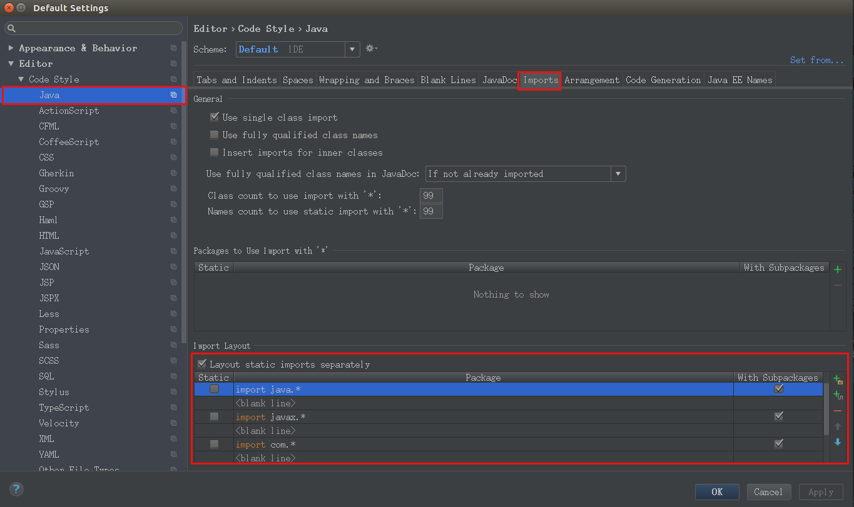Viewport: 854px width, 507px height.
Task: Click the copy icon next to HTML
Action: coord(173,236)
